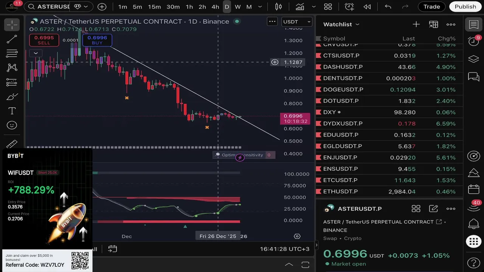Add symbol to the Watchlist
Viewport: 484px width, 272px height.
tap(416, 25)
